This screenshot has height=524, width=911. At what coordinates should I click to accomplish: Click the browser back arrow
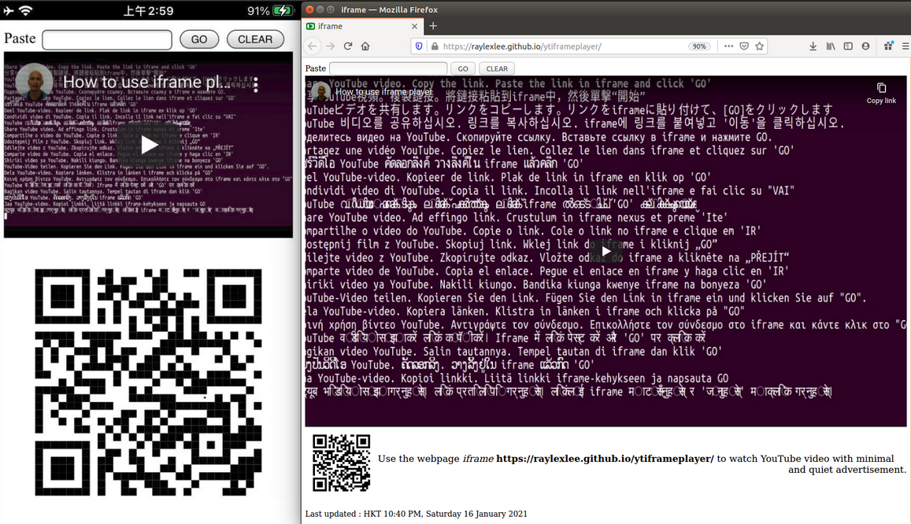(313, 46)
